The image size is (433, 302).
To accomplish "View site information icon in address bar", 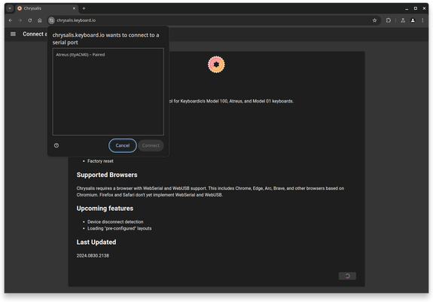I will tap(51, 20).
